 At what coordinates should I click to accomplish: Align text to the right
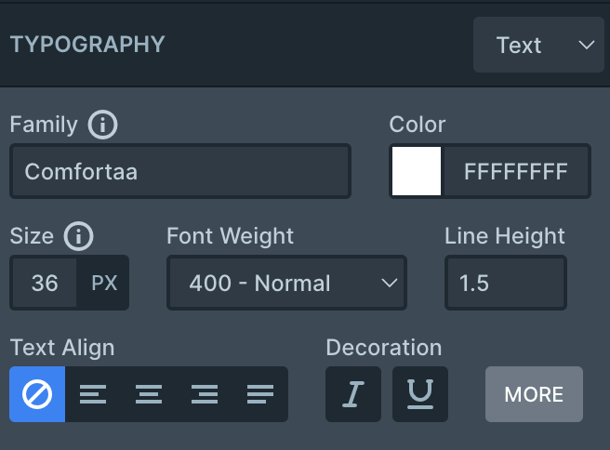click(205, 394)
